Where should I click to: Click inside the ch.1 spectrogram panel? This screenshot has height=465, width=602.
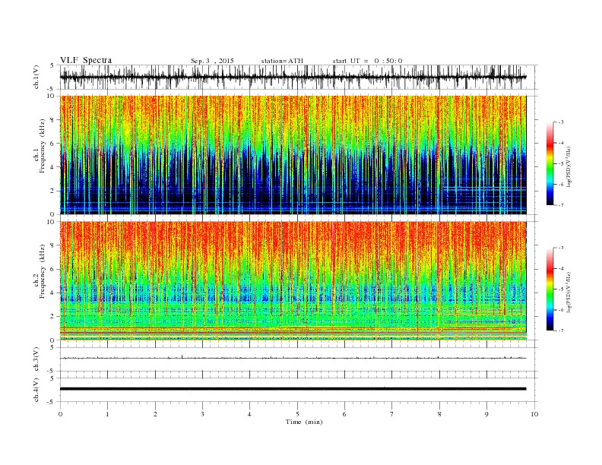(x=293, y=155)
